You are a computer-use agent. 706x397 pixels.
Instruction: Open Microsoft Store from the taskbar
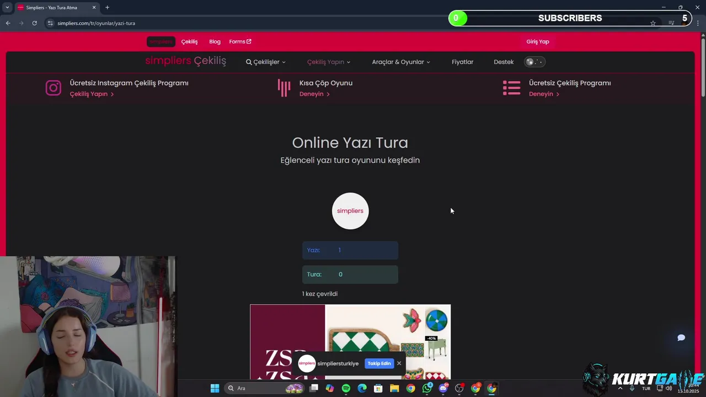point(378,388)
